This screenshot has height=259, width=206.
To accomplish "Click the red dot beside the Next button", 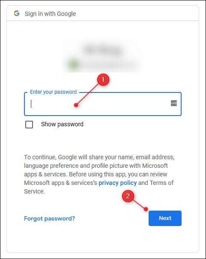I will click(x=146, y=209).
